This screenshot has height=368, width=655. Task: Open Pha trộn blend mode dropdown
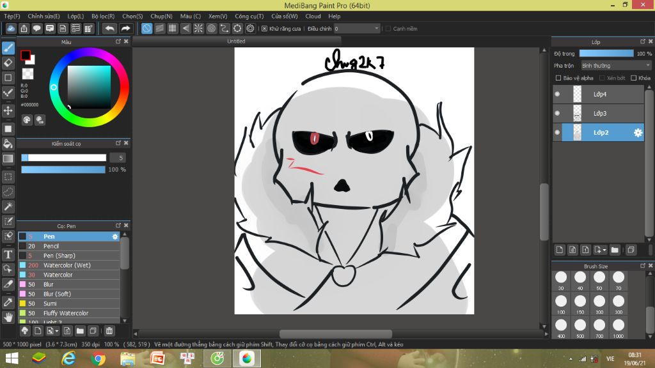point(616,66)
